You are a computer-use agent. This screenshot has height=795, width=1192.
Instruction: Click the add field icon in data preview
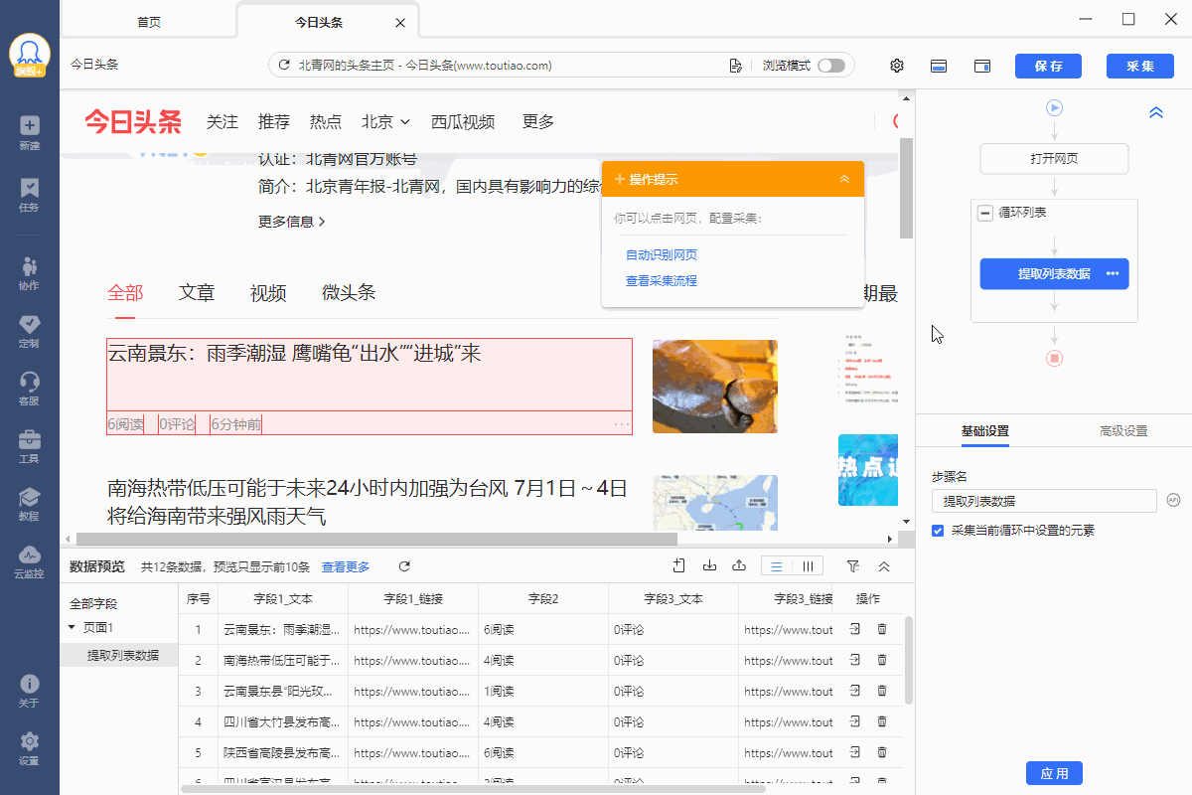[x=679, y=565]
